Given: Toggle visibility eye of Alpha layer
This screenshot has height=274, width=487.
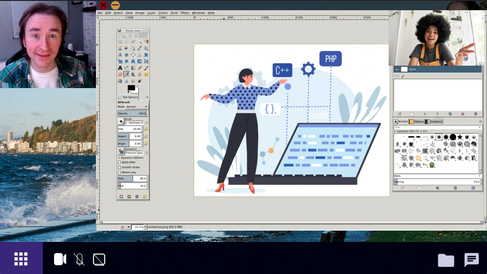Looking at the screenshot, I should [x=397, y=69].
